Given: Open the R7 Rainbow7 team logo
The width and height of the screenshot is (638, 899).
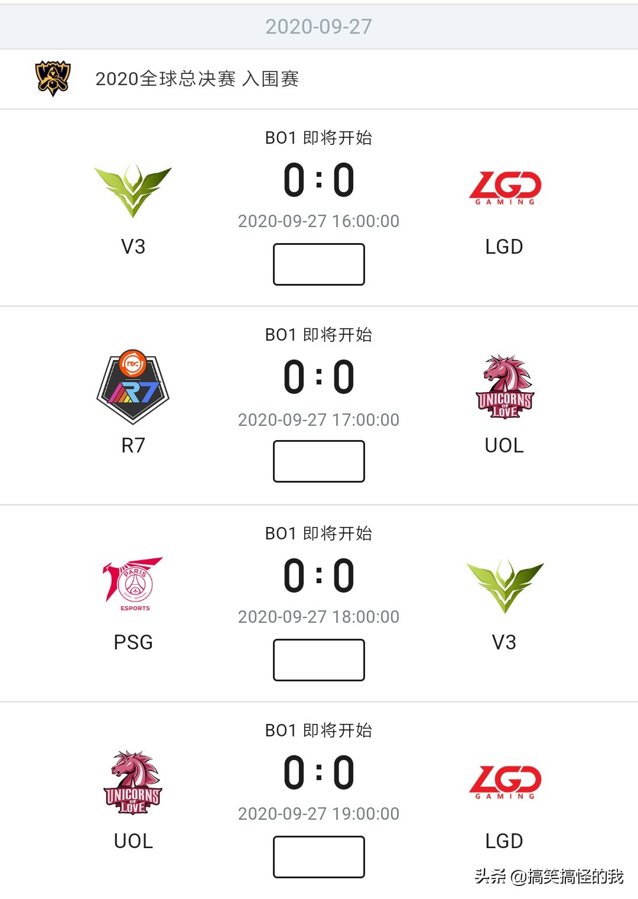Looking at the screenshot, I should 133,387.
